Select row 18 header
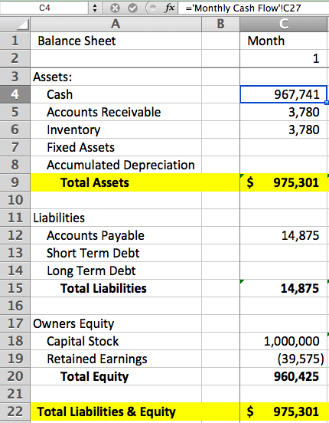 [x=15, y=341]
